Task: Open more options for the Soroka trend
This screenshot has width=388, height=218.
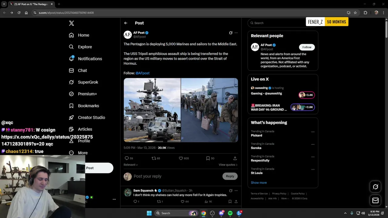Action: pos(313,144)
